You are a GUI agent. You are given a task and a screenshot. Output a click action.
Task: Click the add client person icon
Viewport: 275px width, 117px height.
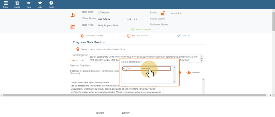pos(73,15)
